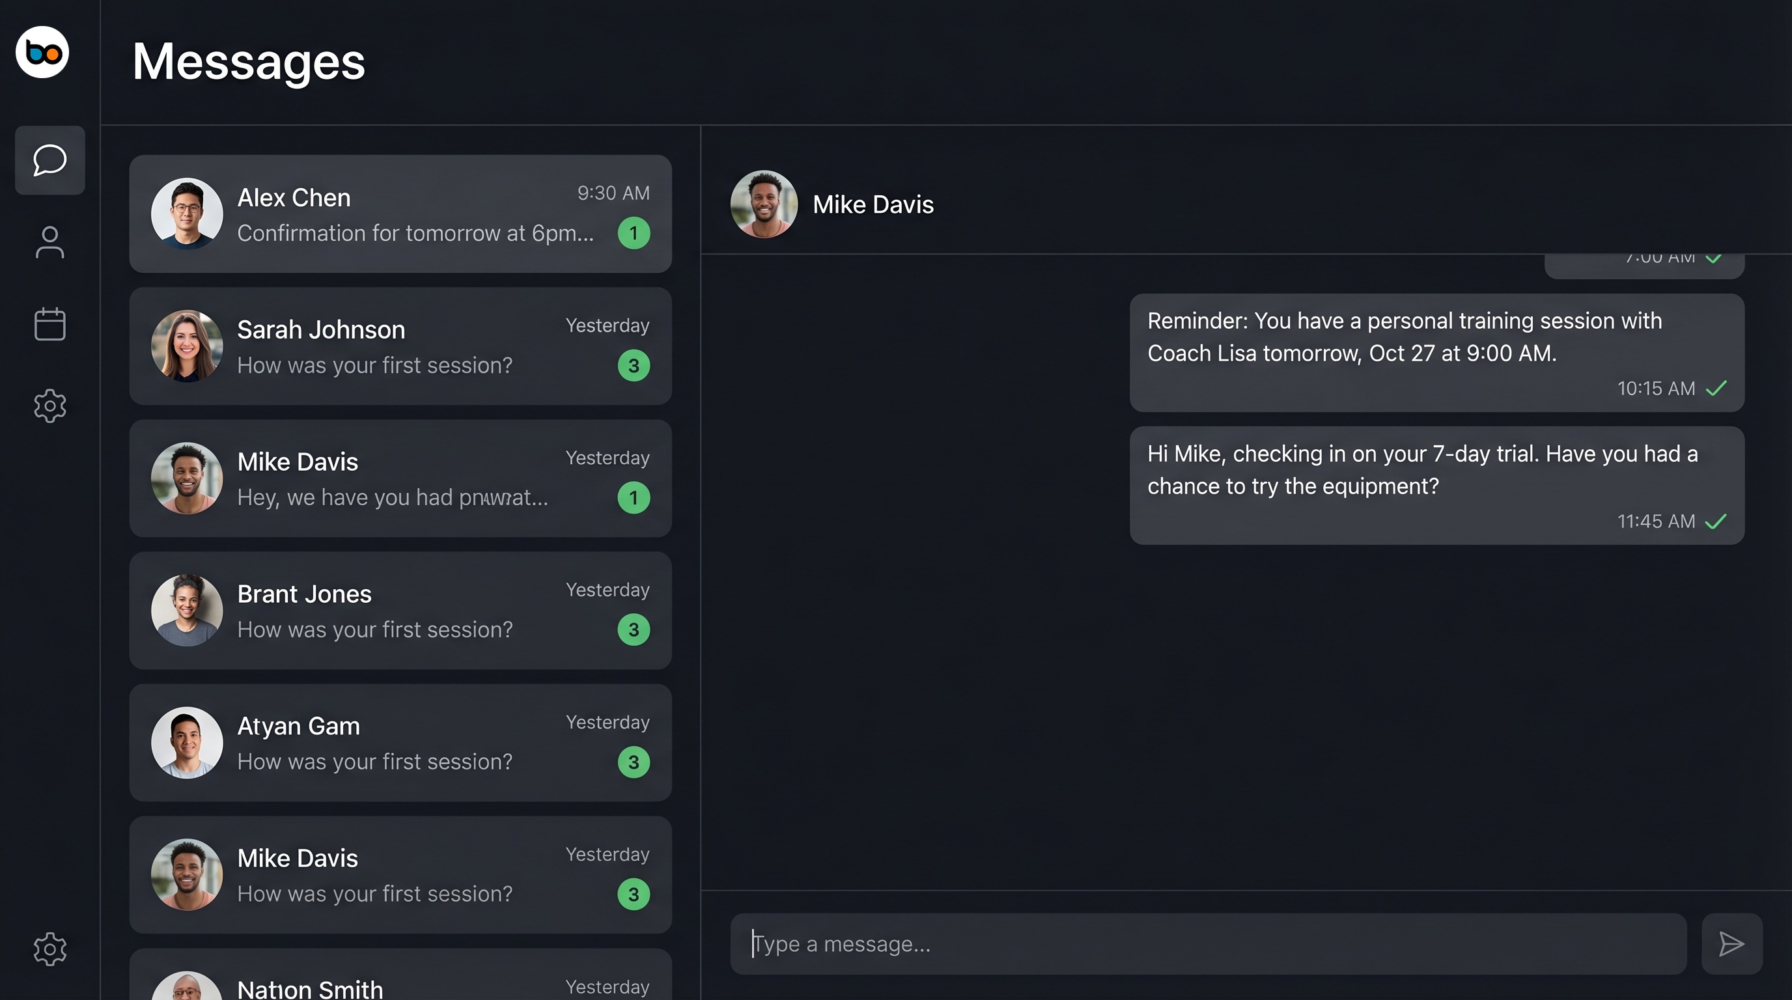Click the app logo in top left corner
Viewport: 1792px width, 1000px height.
[x=42, y=53]
